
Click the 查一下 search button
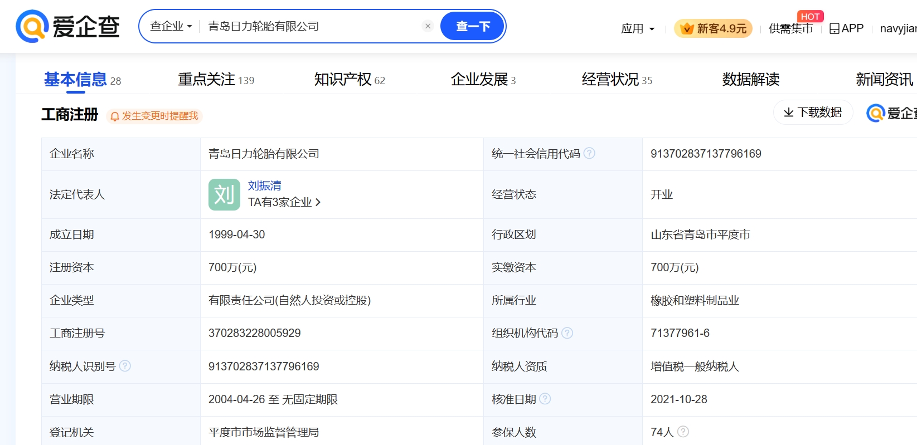coord(473,26)
